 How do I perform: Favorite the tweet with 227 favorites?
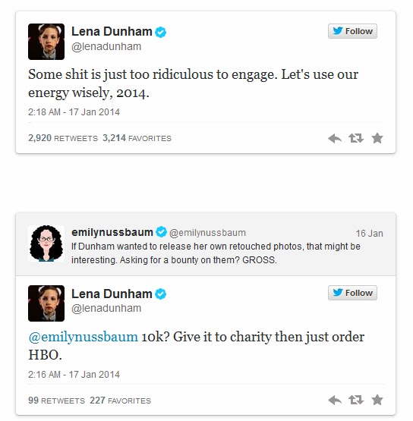coord(377,400)
